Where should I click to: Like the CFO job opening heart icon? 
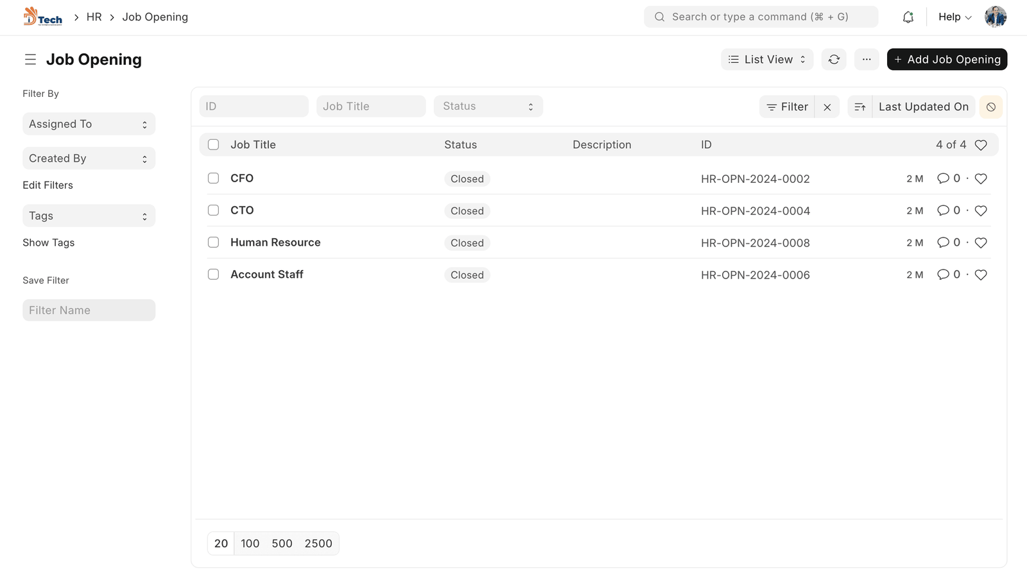(981, 179)
